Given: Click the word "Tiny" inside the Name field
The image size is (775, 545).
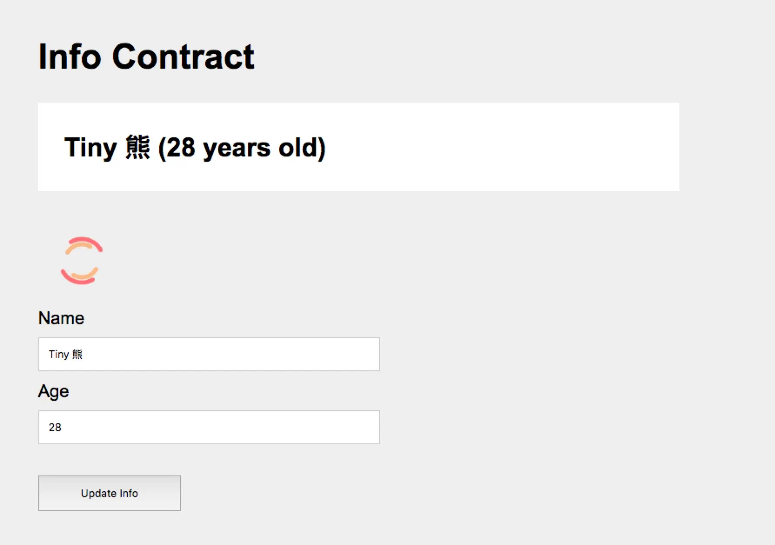Looking at the screenshot, I should (x=59, y=355).
